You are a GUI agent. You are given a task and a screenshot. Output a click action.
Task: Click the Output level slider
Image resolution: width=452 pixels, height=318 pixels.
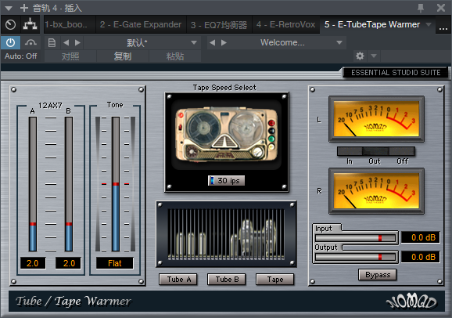[x=356, y=257]
